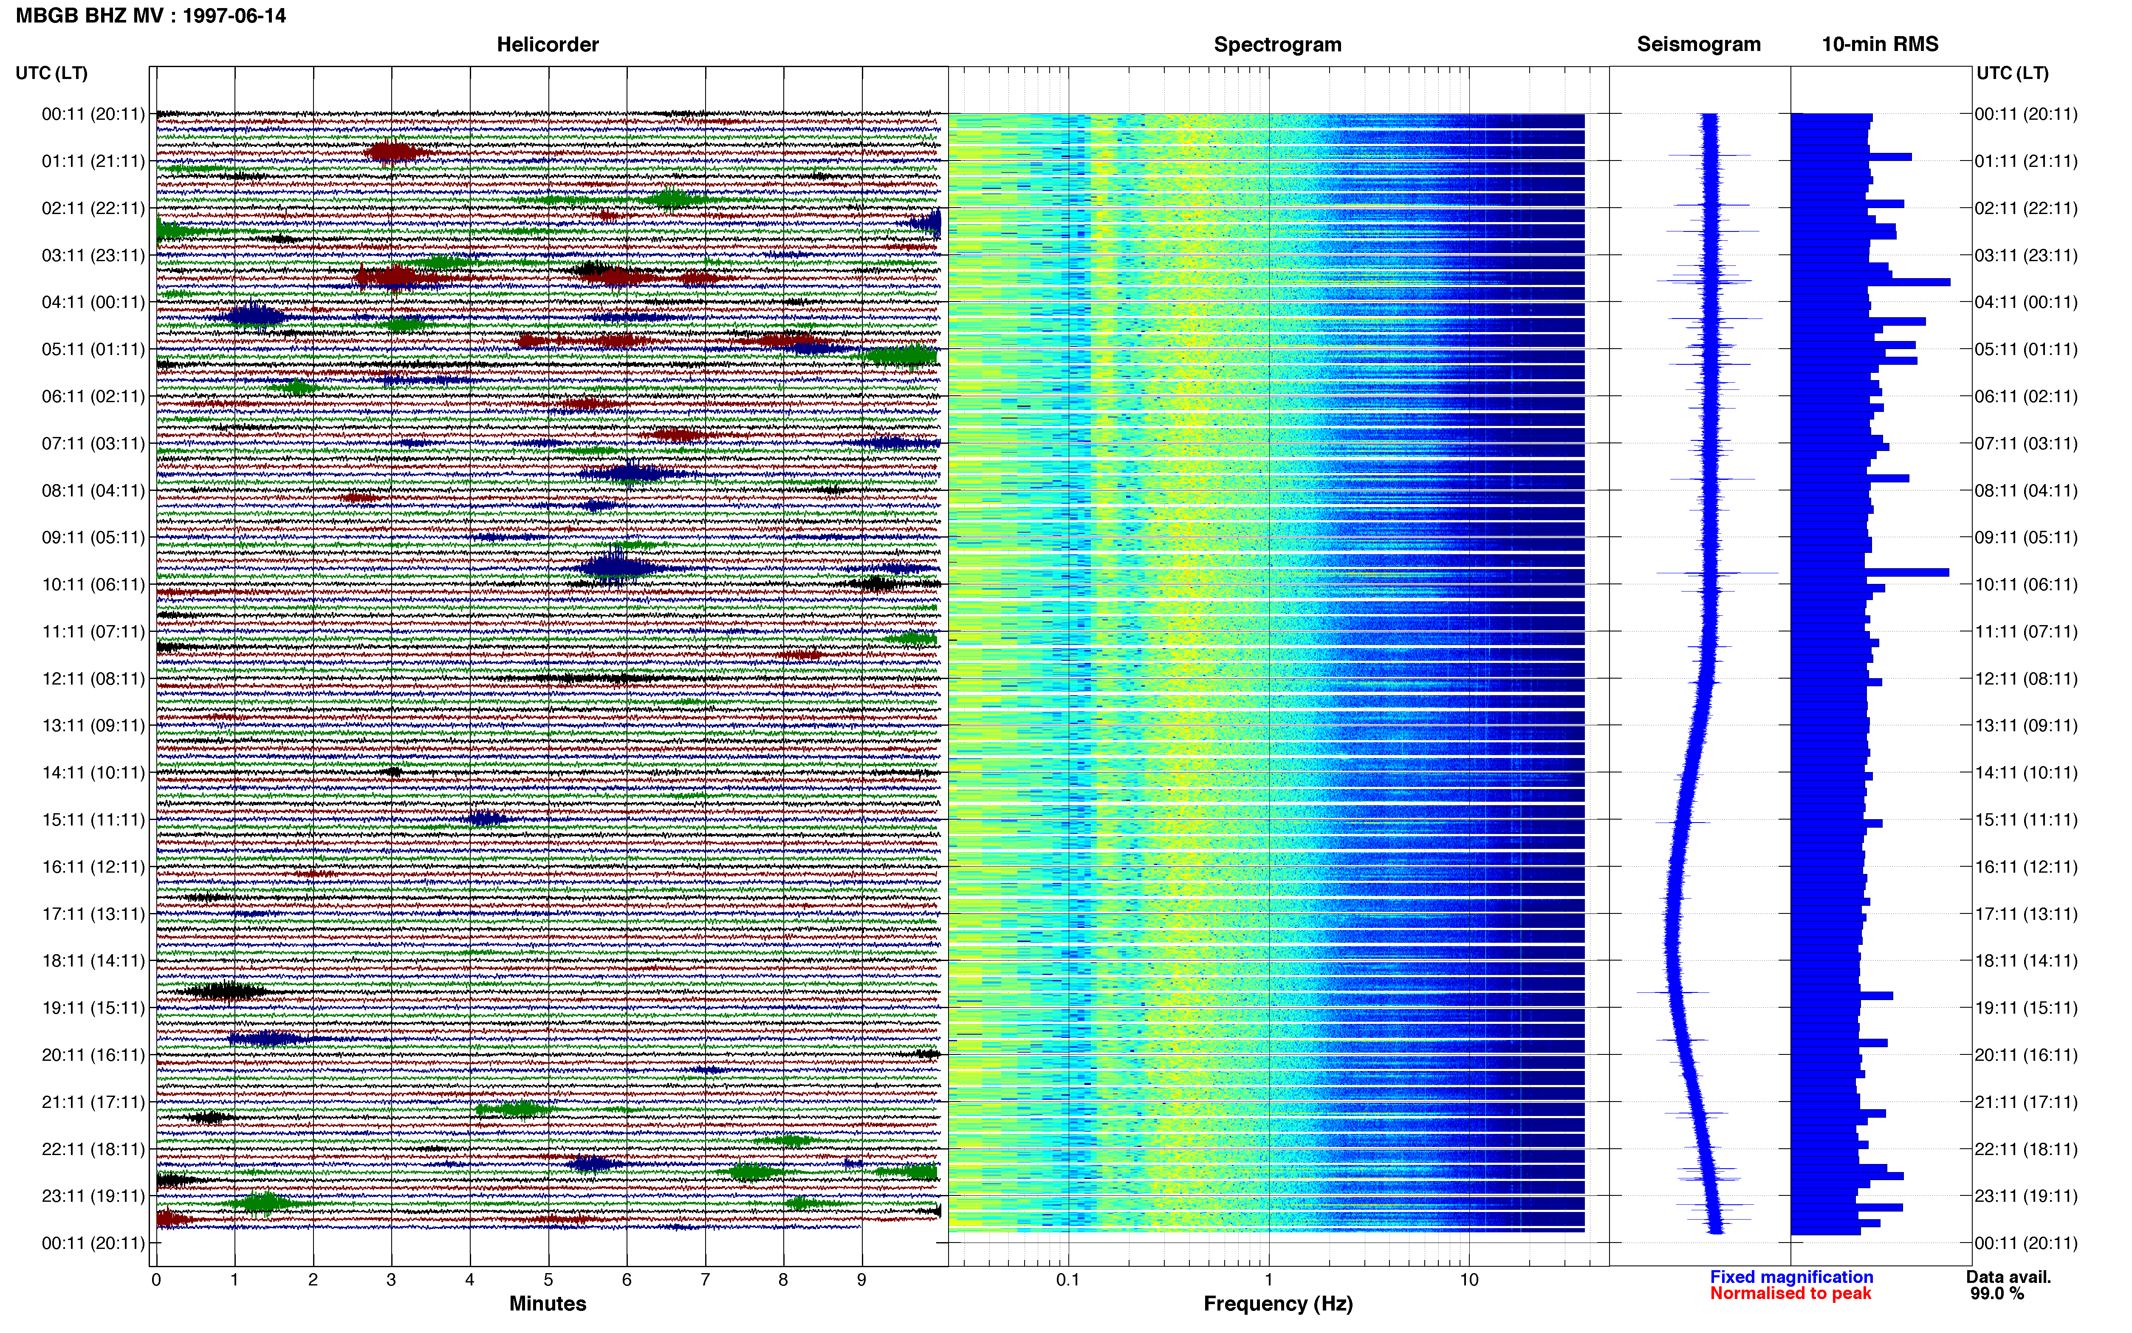Screen dimensions: 2132x1333
Task: Click the left time label '09:11 (05:11)'
Action: [x=93, y=538]
